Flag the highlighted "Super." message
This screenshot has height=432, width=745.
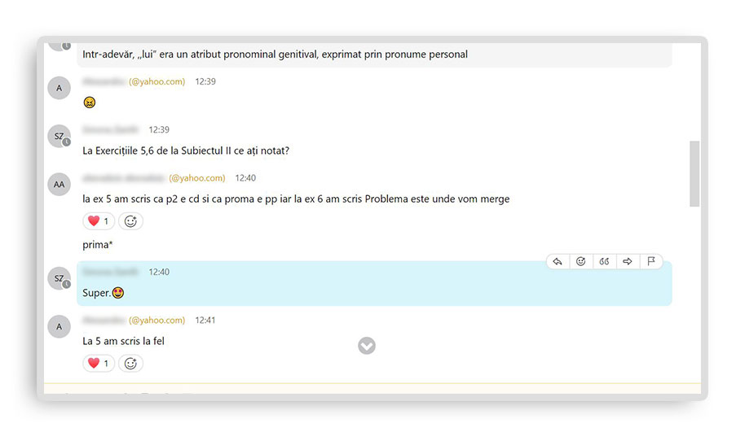tap(650, 261)
